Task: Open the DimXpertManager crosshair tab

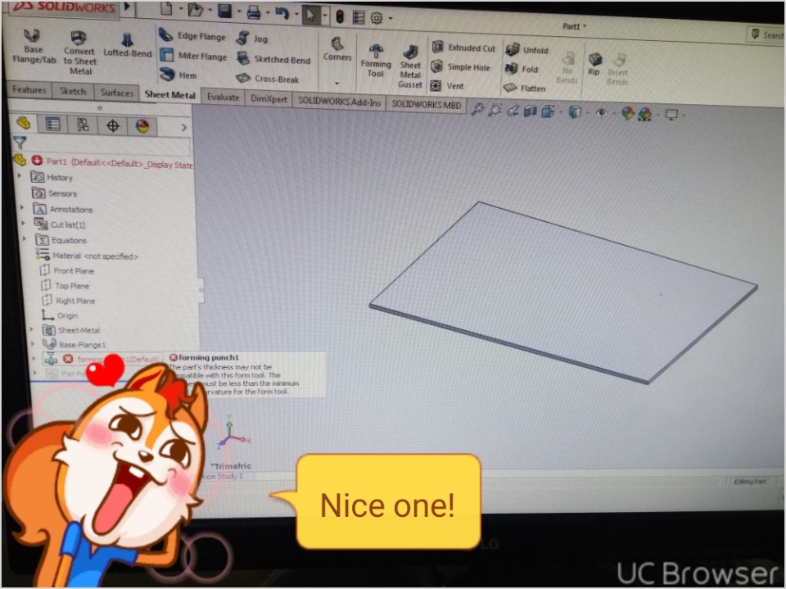Action: (x=113, y=125)
